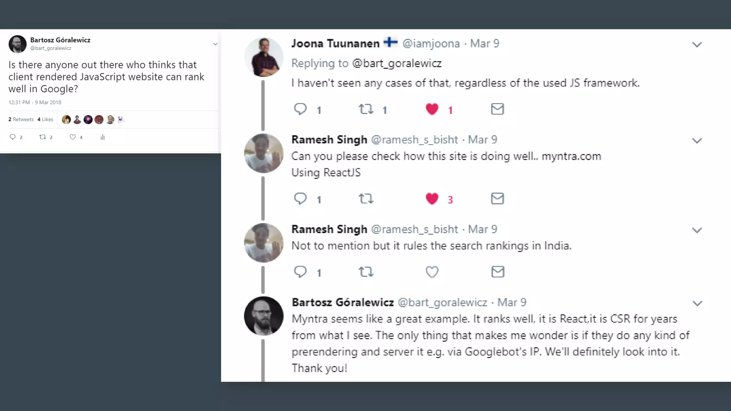Retweet Joona Tuunanen's reply

pyautogui.click(x=366, y=109)
